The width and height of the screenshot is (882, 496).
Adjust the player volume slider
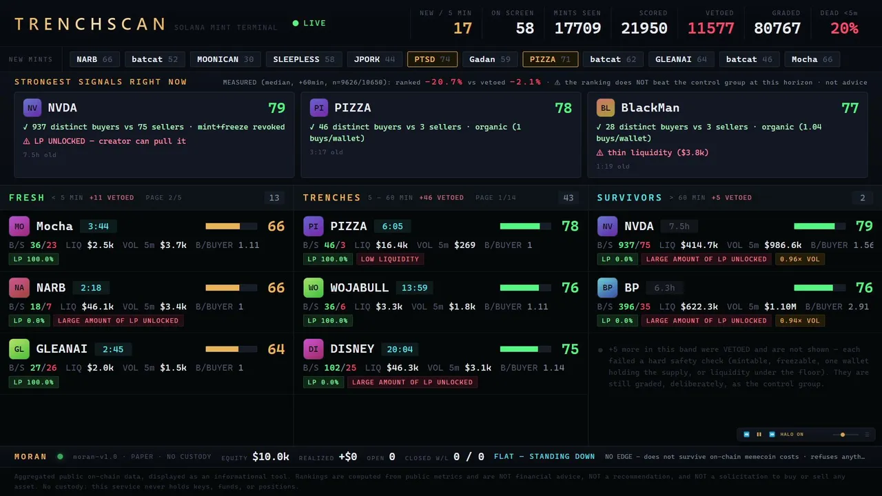point(845,435)
